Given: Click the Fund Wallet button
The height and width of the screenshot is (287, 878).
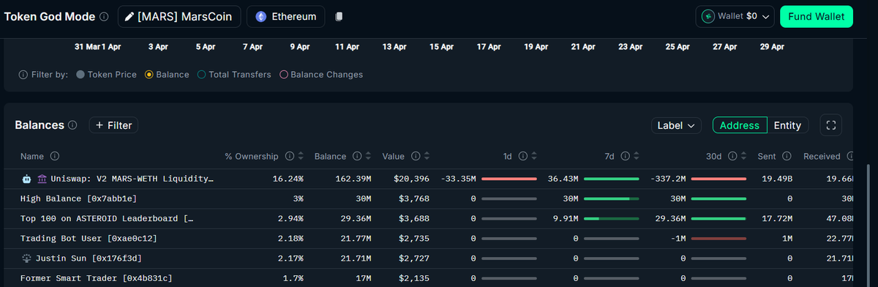Looking at the screenshot, I should (x=817, y=16).
